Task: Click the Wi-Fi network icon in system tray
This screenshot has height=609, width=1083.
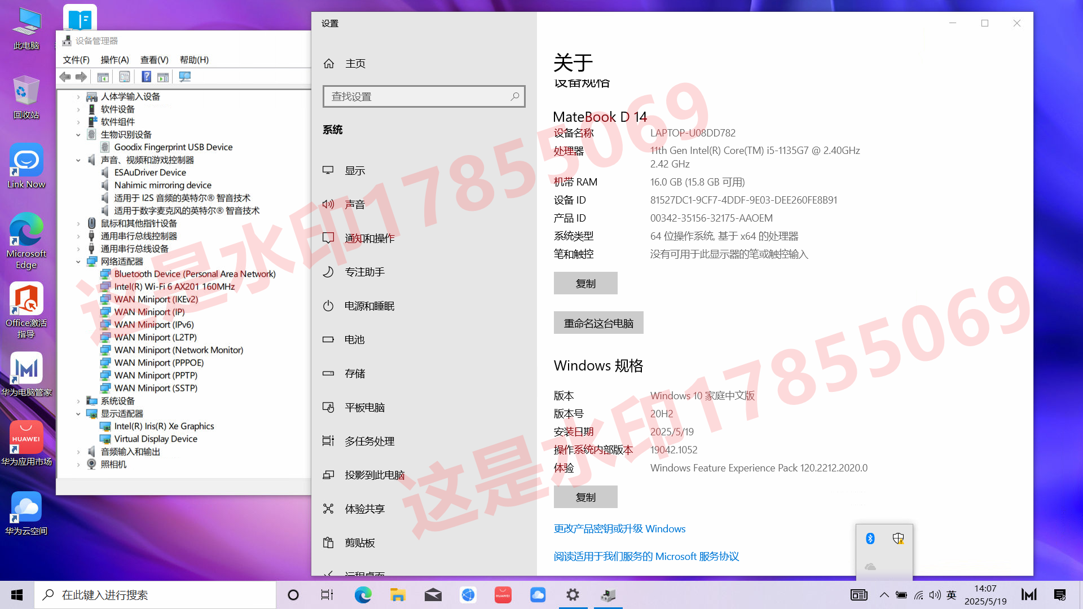Action: [x=918, y=595]
